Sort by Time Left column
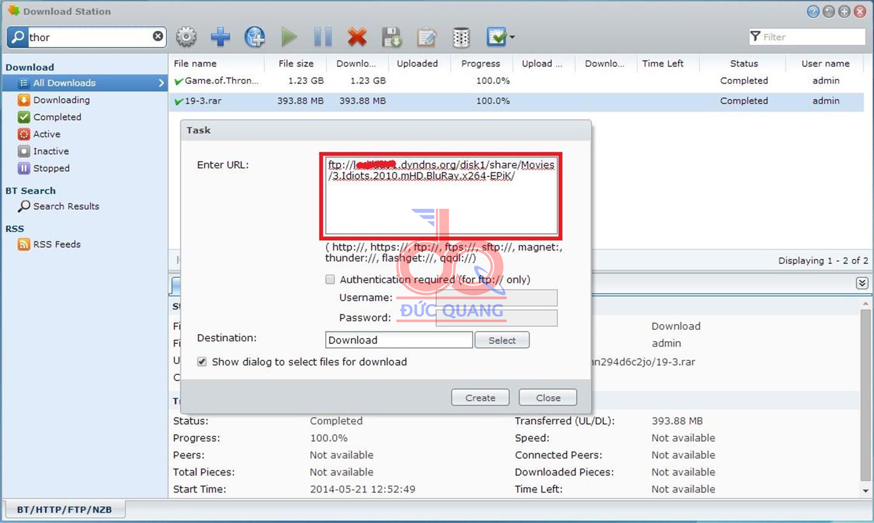Screen dimensions: 874x523 (663, 63)
